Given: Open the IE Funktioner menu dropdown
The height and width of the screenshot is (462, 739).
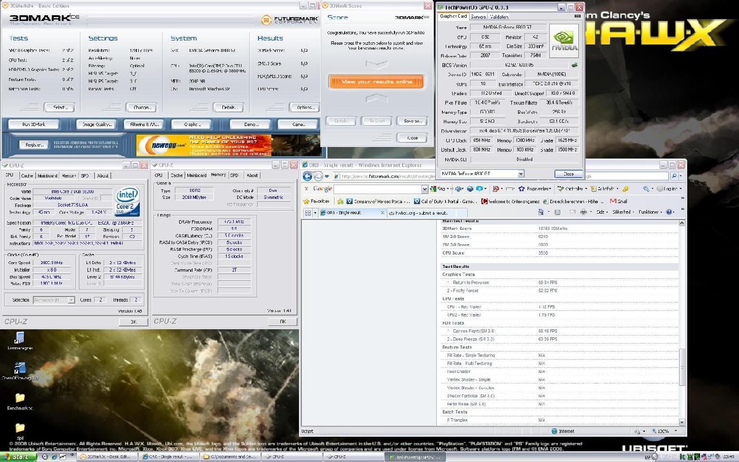Looking at the screenshot, I should coord(651,212).
